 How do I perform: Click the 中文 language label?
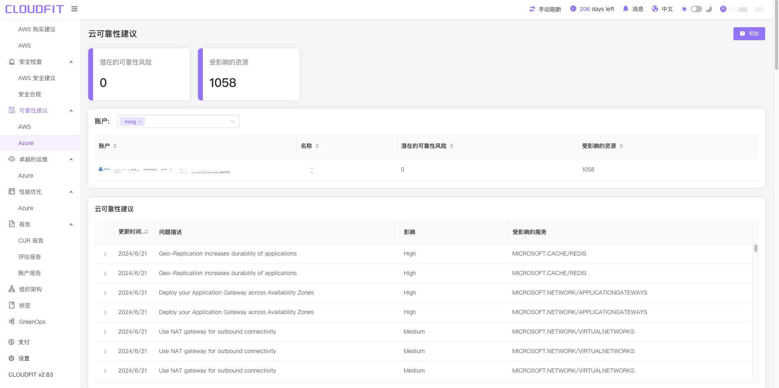click(x=667, y=9)
